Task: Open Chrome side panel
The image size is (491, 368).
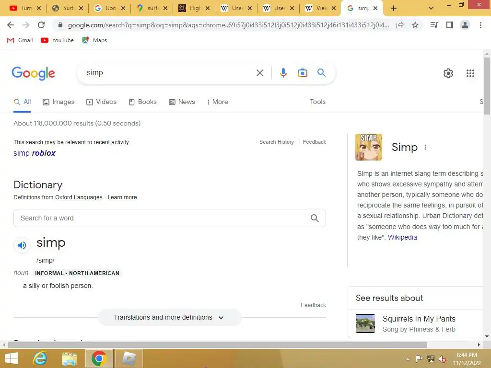Action: [450, 25]
